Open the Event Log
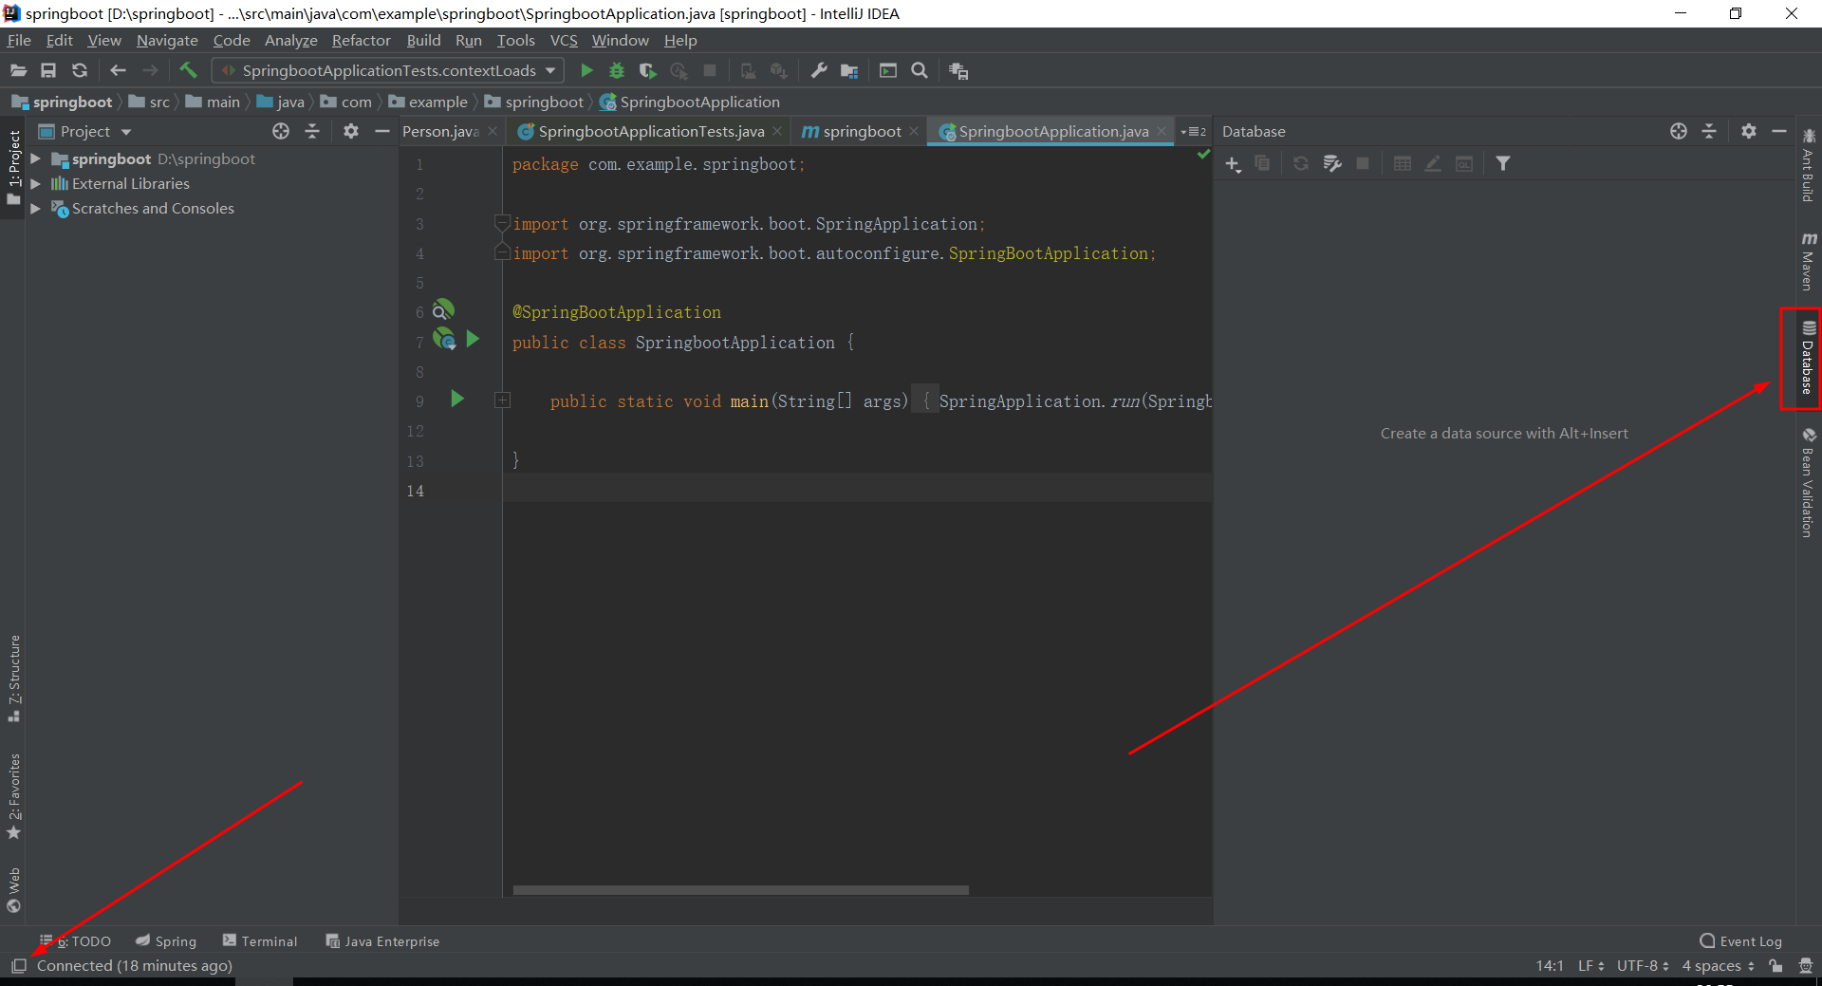1822x986 pixels. [1740, 941]
